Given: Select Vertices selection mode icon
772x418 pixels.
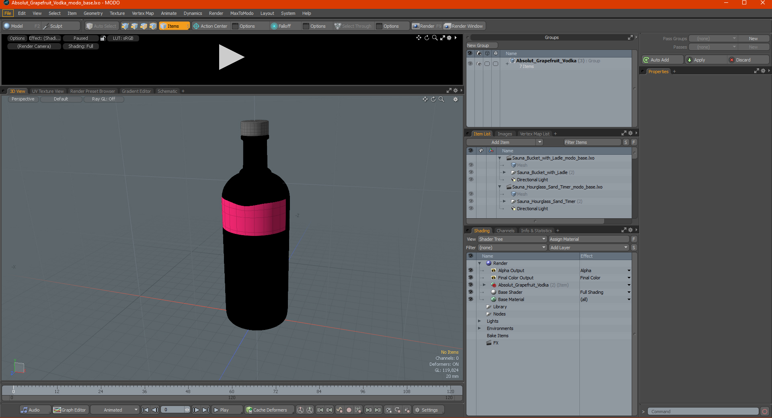Looking at the screenshot, I should pos(125,26).
